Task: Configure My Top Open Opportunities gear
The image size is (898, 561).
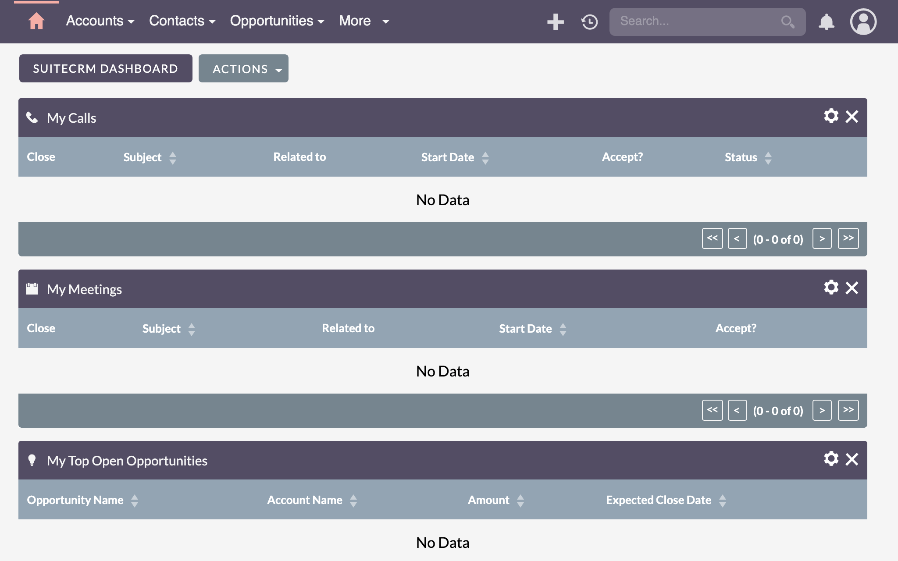Action: (x=831, y=459)
